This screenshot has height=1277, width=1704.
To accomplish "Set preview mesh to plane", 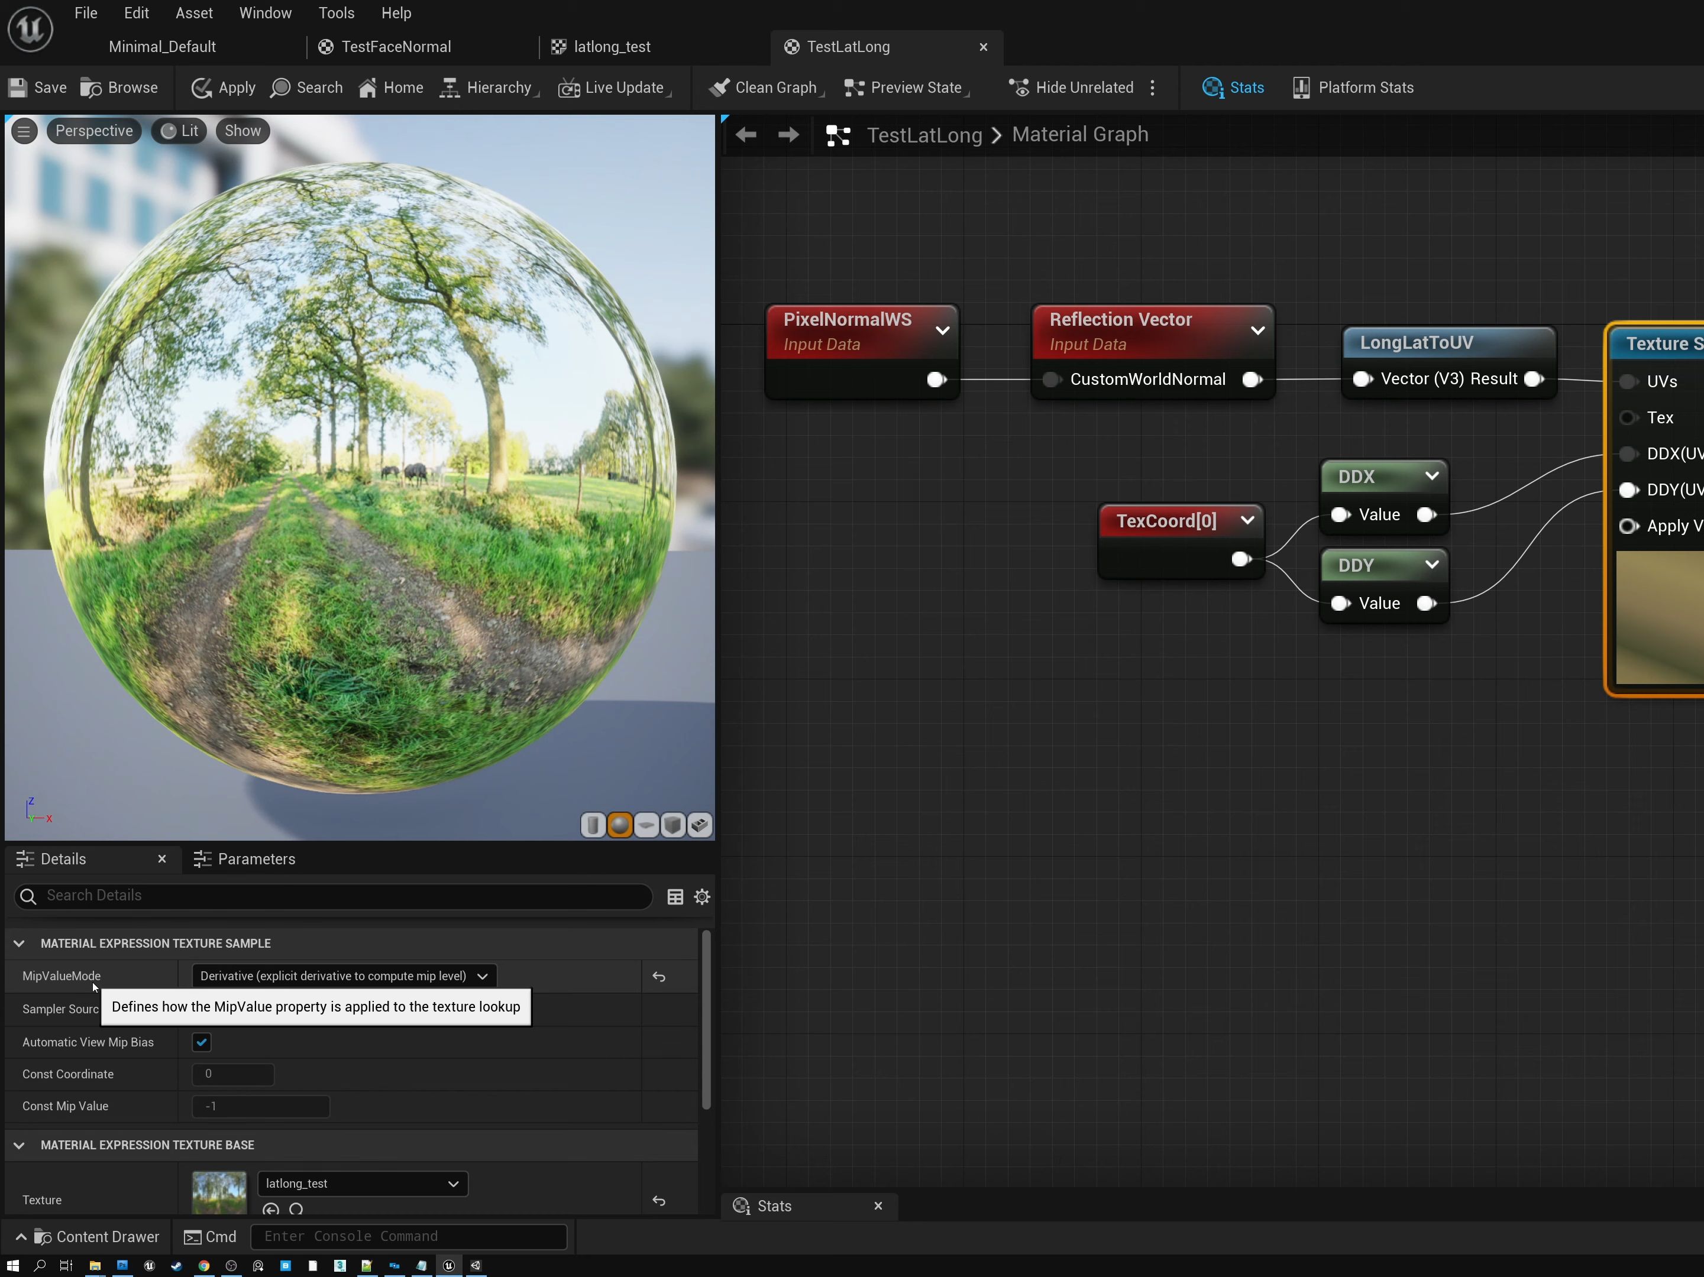I will (646, 826).
